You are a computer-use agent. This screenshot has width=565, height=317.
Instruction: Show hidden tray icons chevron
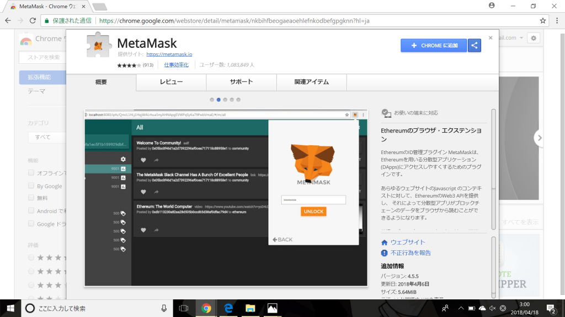click(461, 308)
